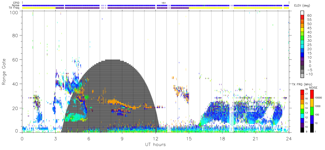The width and height of the screenshot is (325, 150).
Task: Click the '40' tick on Range Gate axis
Action: click(x=15, y=84)
